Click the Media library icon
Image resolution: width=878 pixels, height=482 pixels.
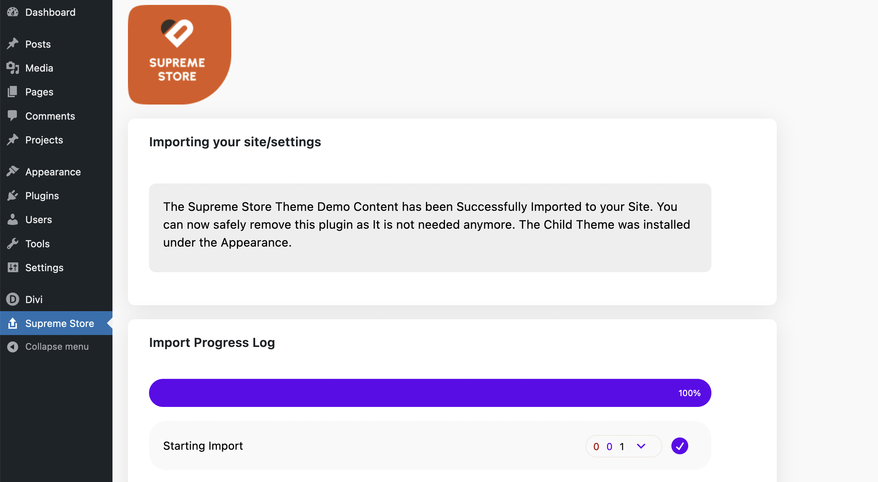tap(13, 68)
